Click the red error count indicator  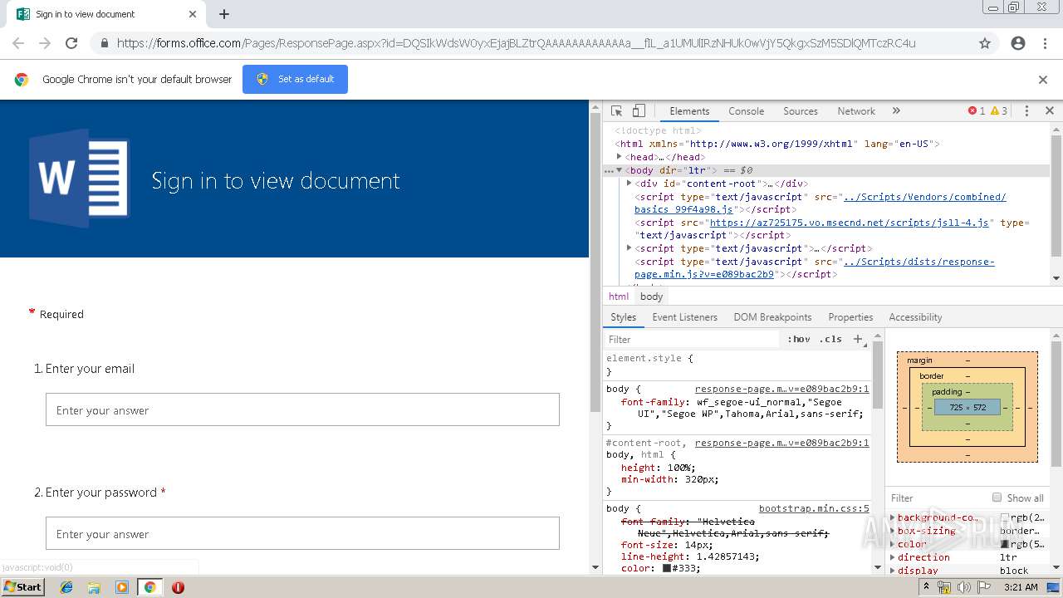977,110
